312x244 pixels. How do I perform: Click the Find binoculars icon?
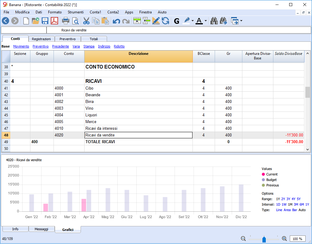[x=214, y=21]
